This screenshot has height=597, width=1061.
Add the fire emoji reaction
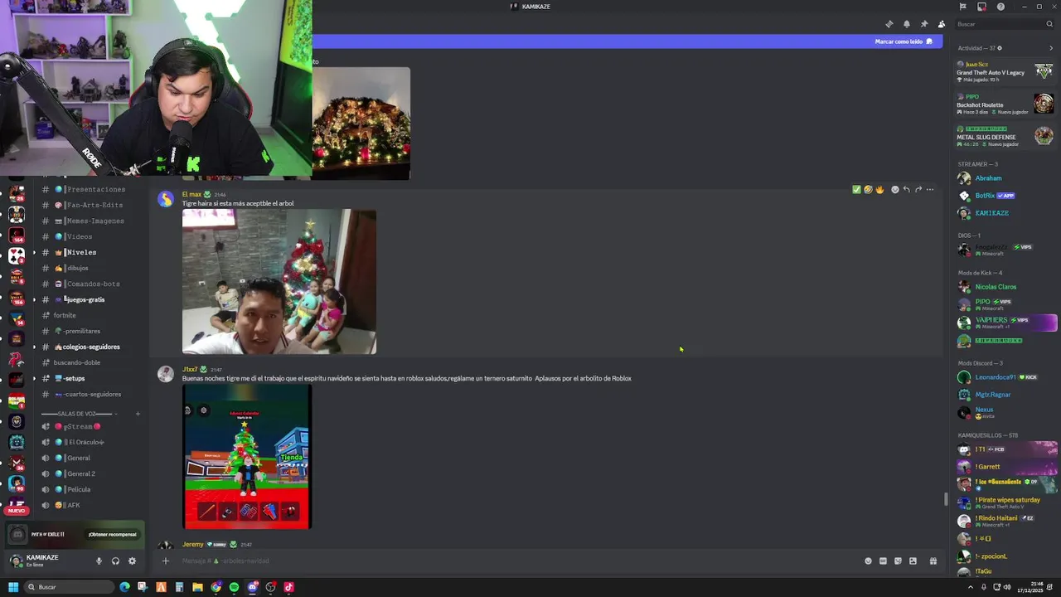point(879,190)
